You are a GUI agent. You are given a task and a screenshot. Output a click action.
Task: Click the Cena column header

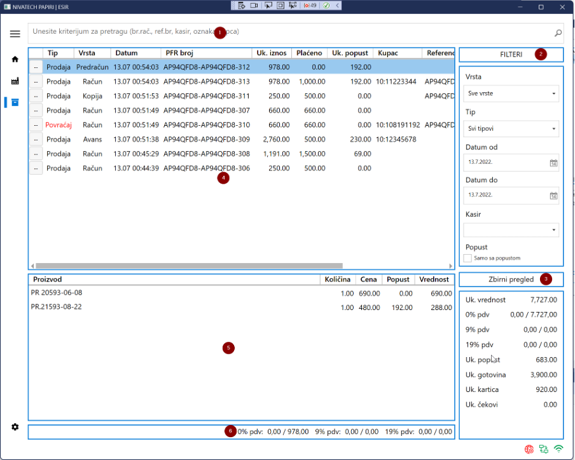coord(368,280)
